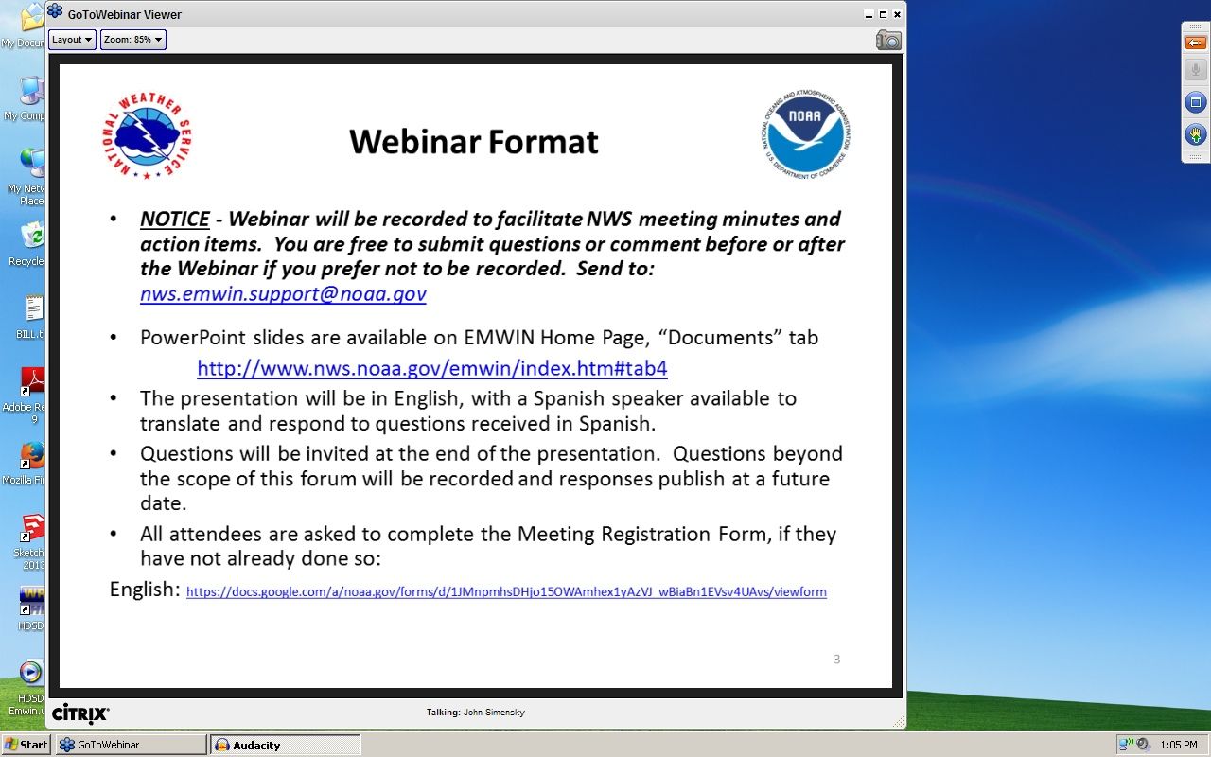Viewport: 1211px width, 757px height.
Task: Click the network connection tray icon
Action: point(1125,745)
